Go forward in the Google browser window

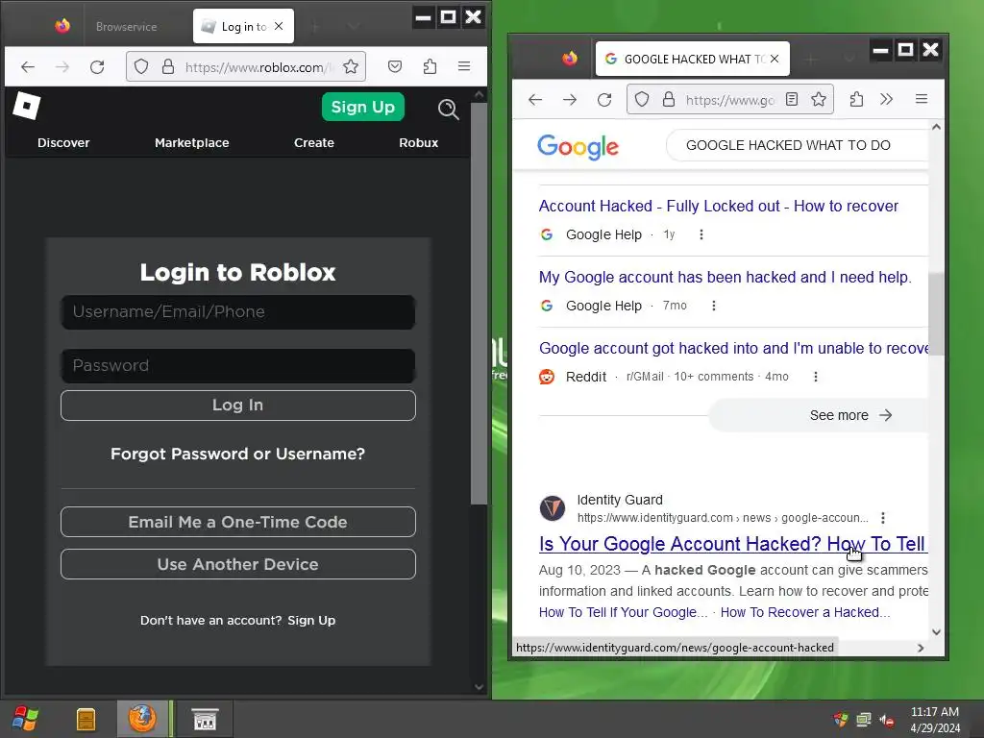click(570, 99)
